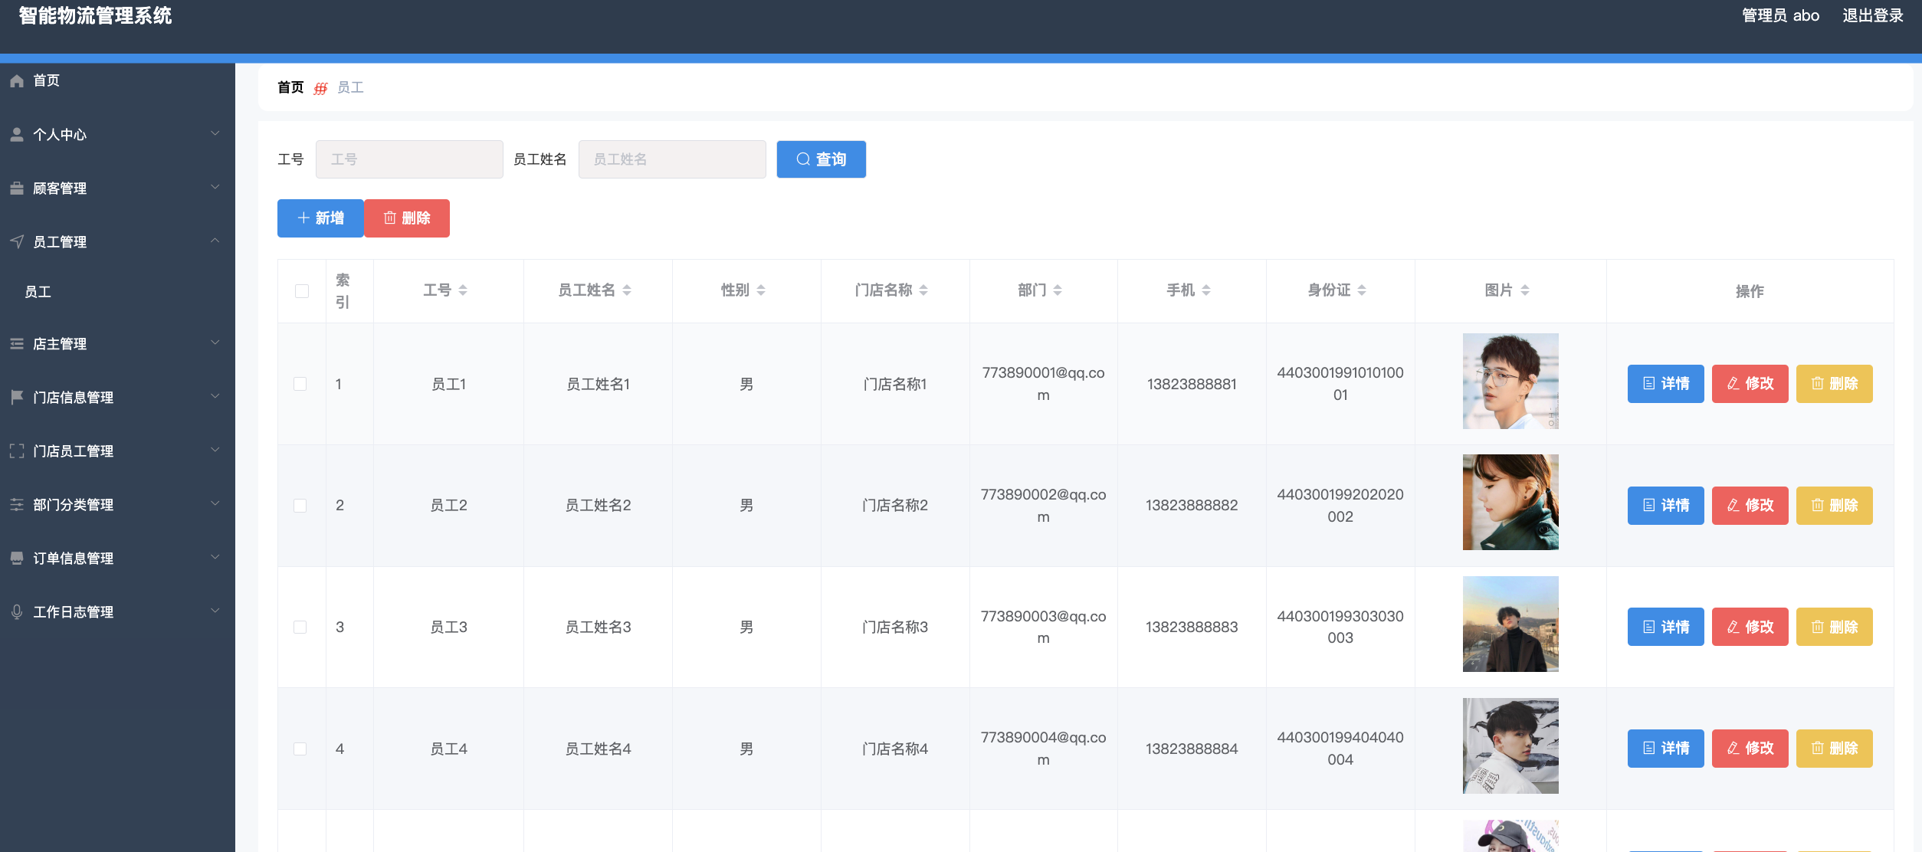
Task: Expand the 工作日志管理 menu chevron
Action: coord(215,611)
